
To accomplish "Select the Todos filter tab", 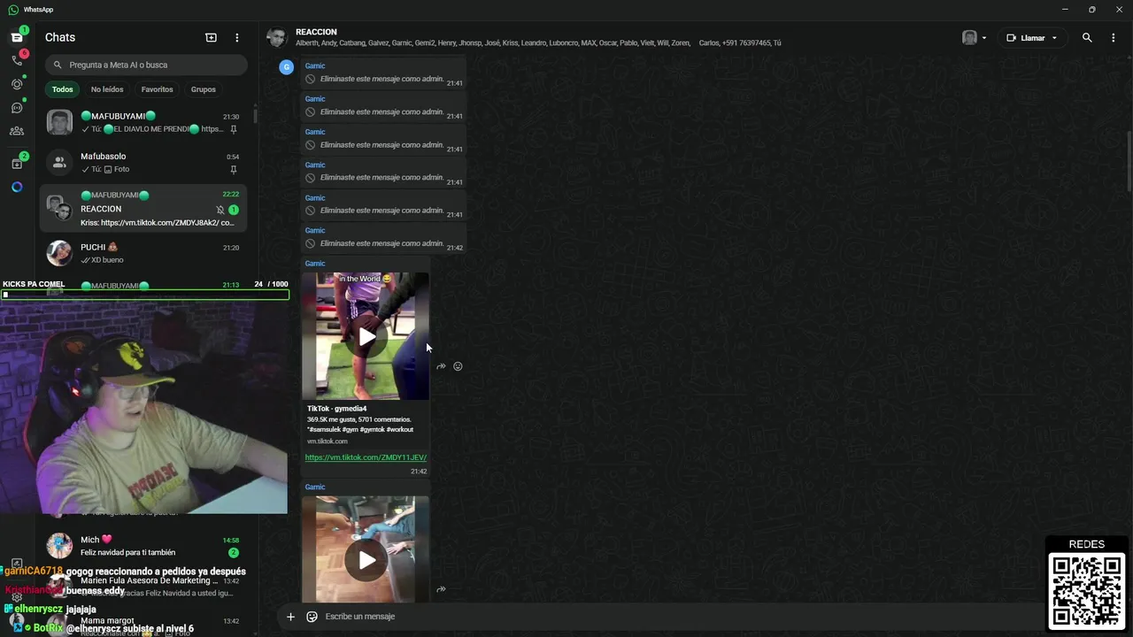I will point(62,89).
